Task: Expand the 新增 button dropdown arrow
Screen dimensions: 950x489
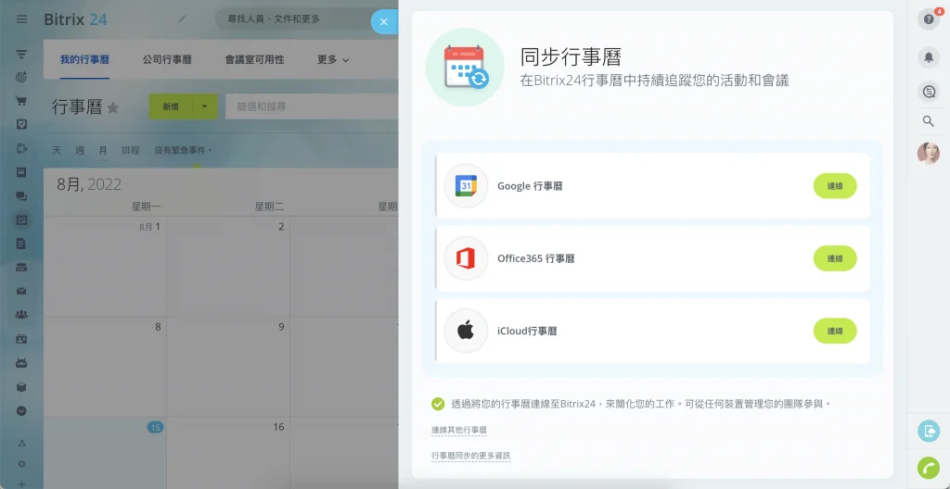Action: click(205, 107)
